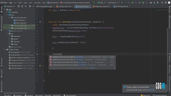Image resolution: width=171 pixels, height=96 pixels.
Task: Click the stop button in run toolbar
Action: 146,3
